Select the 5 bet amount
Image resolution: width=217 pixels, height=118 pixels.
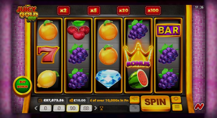pos(59,108)
